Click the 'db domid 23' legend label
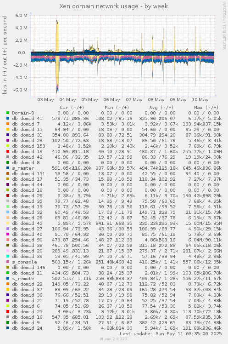Viewport: 228px width, 344px height. [27, 141]
